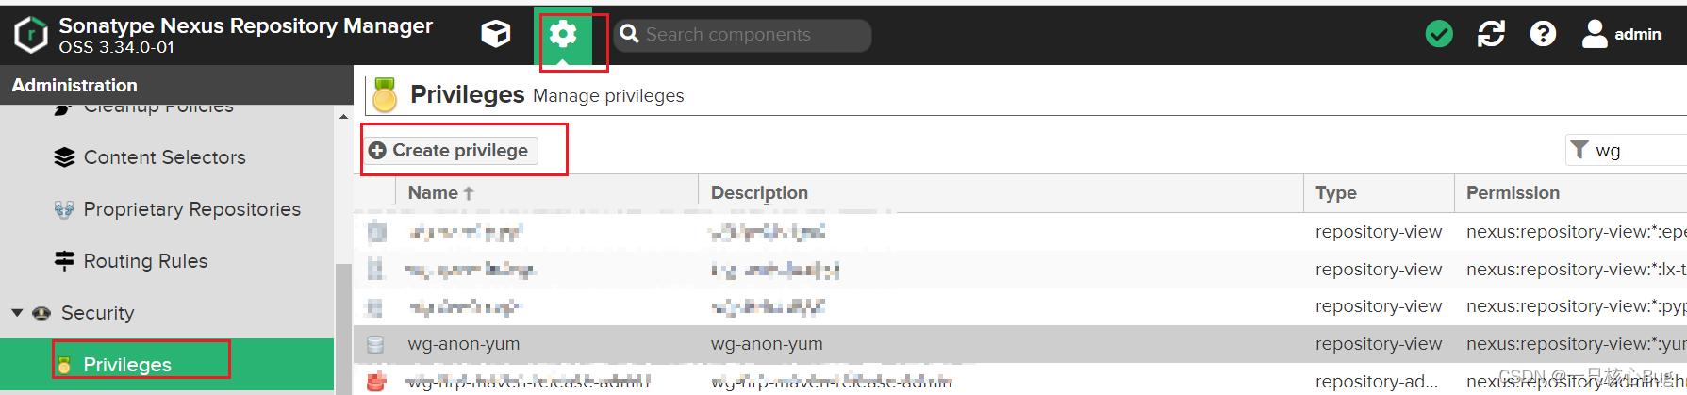Sort by the Type column header
Image resolution: width=1687 pixels, height=395 pixels.
coord(1335,193)
